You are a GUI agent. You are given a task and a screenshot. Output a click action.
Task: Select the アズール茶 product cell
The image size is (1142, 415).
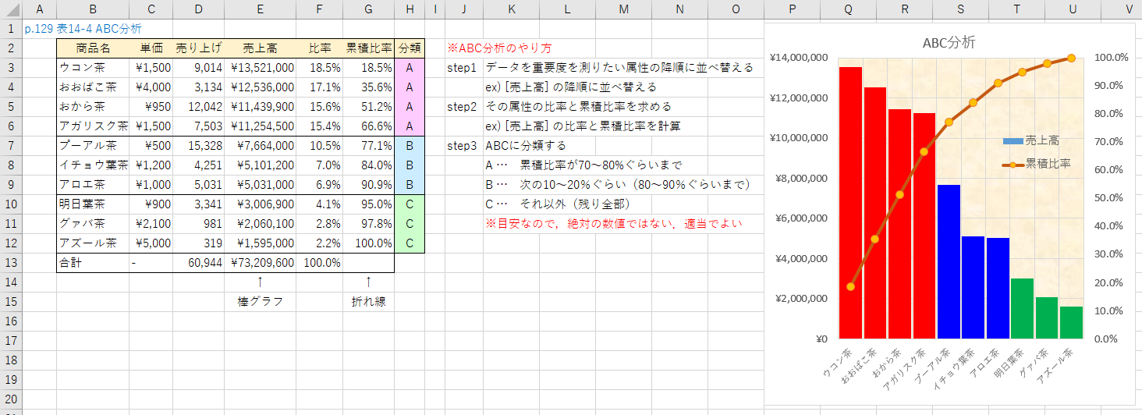point(93,243)
